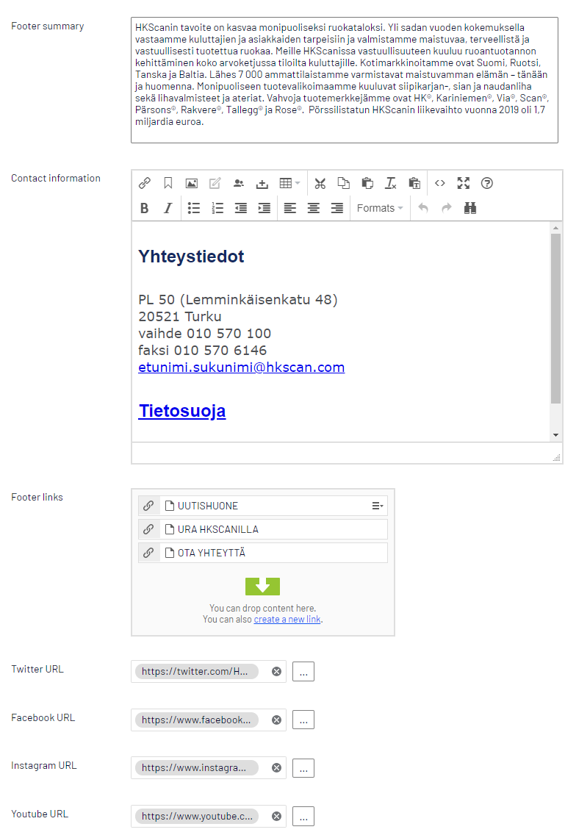565x835 pixels.
Task: Click inside the Footer summary text area
Action: 344,80
